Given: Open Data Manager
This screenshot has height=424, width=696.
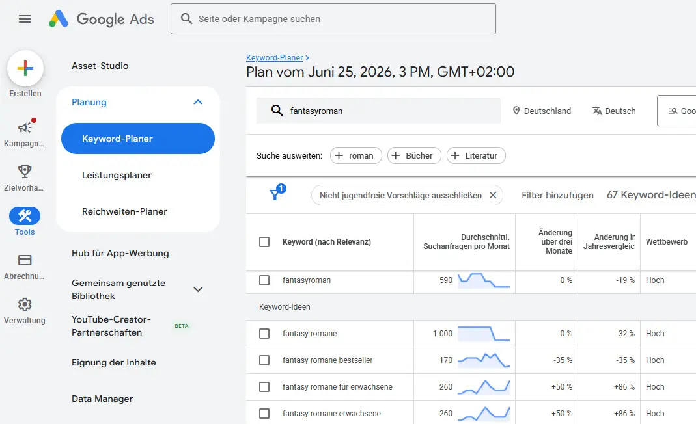Looking at the screenshot, I should tap(102, 399).
